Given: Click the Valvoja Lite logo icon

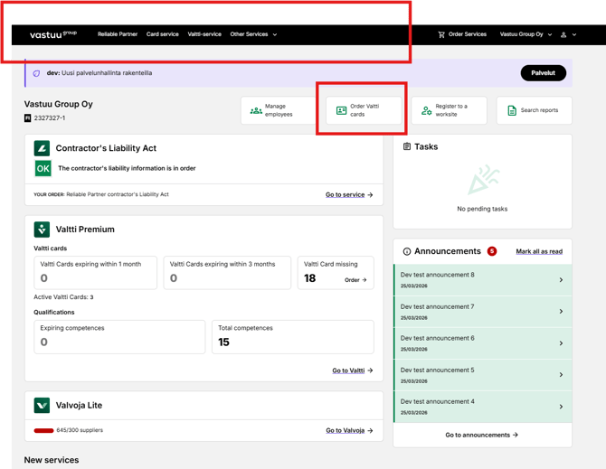Looking at the screenshot, I should pyautogui.click(x=42, y=406).
